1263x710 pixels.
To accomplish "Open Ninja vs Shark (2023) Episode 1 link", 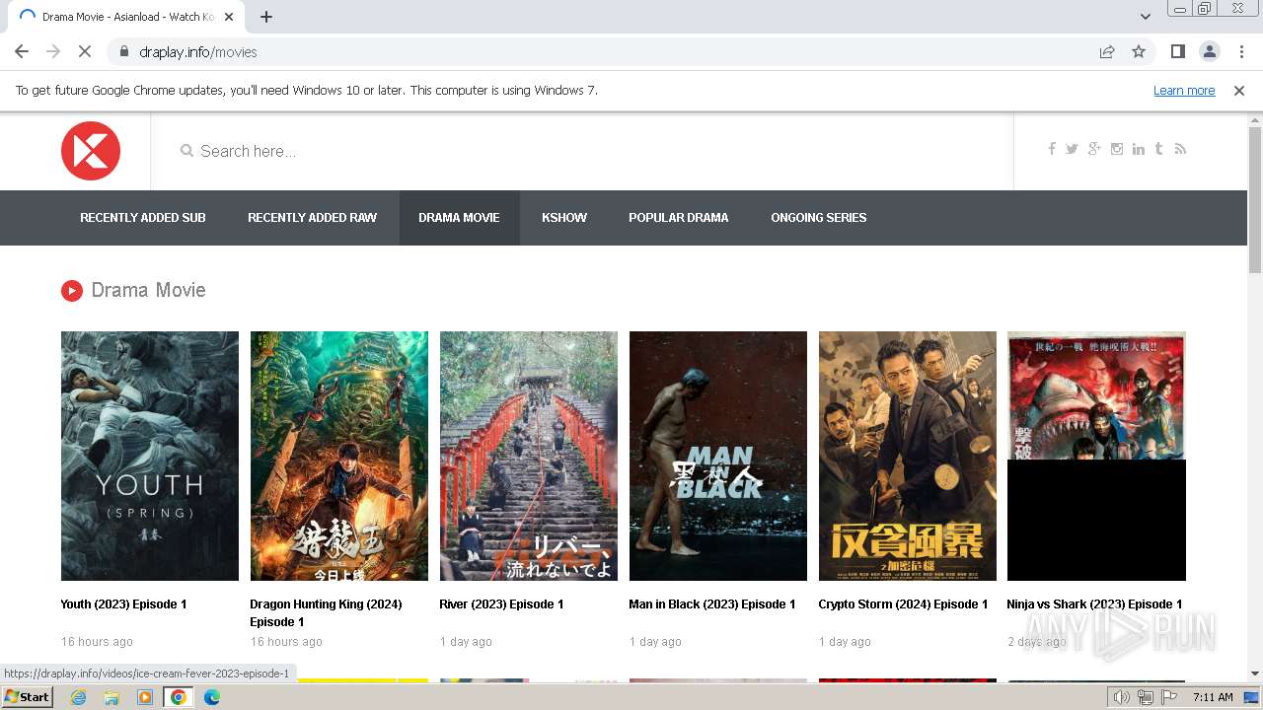I will 1094,604.
